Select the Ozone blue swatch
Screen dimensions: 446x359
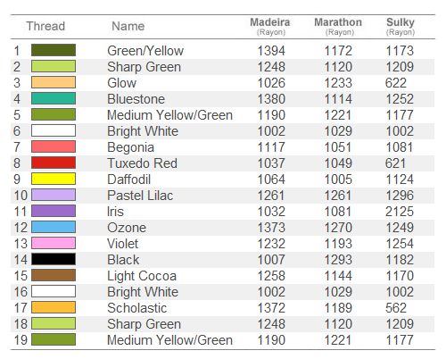(x=54, y=227)
